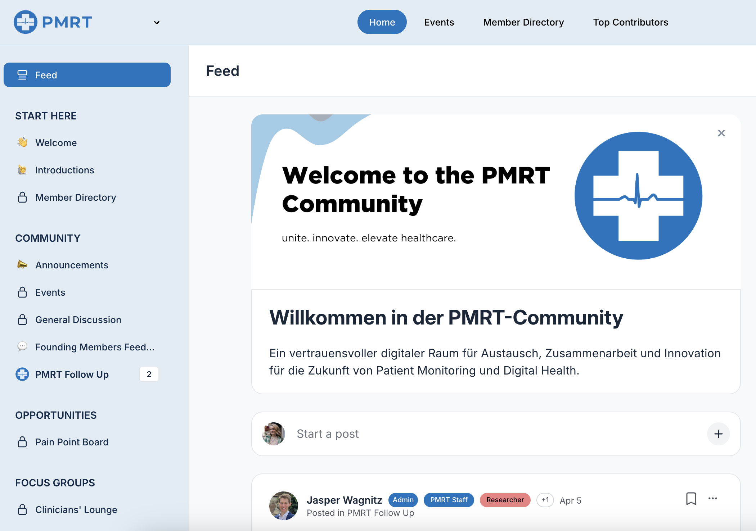Screen dimensions: 756x531
Task: Click the Feed list icon in sidebar
Action: click(22, 75)
